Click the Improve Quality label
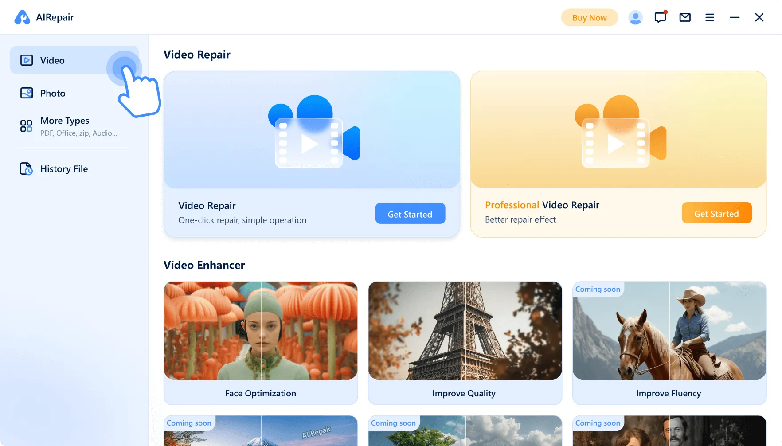The width and height of the screenshot is (782, 446). [464, 393]
